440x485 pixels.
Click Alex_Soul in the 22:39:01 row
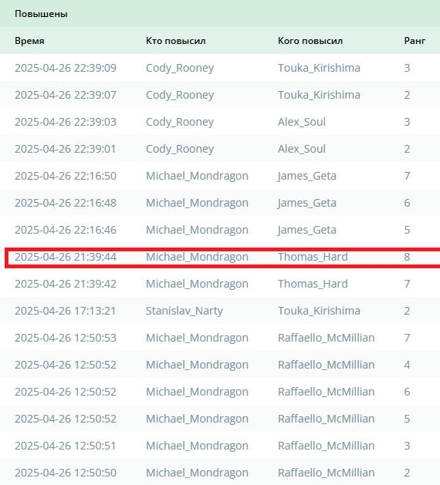tap(302, 149)
